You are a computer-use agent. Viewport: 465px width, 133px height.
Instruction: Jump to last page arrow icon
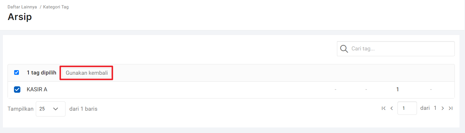451,108
